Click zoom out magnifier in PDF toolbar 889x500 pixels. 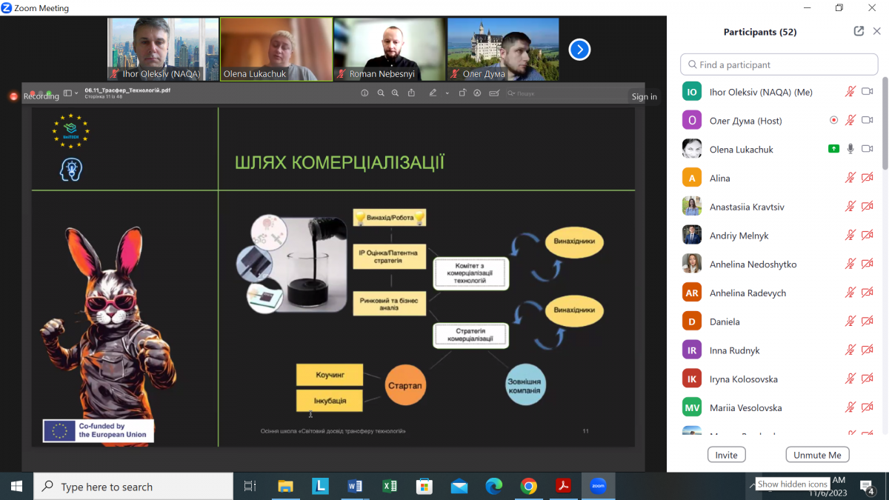pyautogui.click(x=381, y=93)
